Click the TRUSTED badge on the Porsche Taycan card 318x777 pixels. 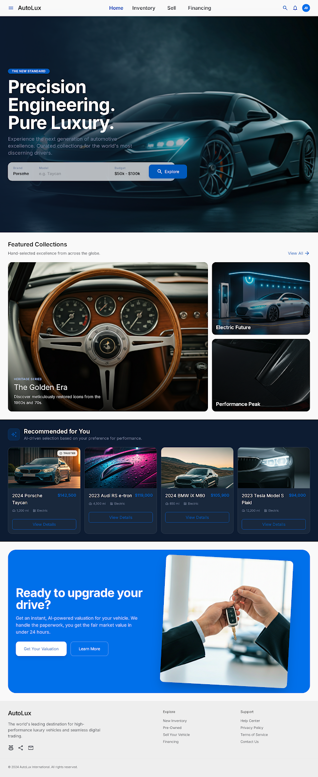pyautogui.click(x=67, y=453)
